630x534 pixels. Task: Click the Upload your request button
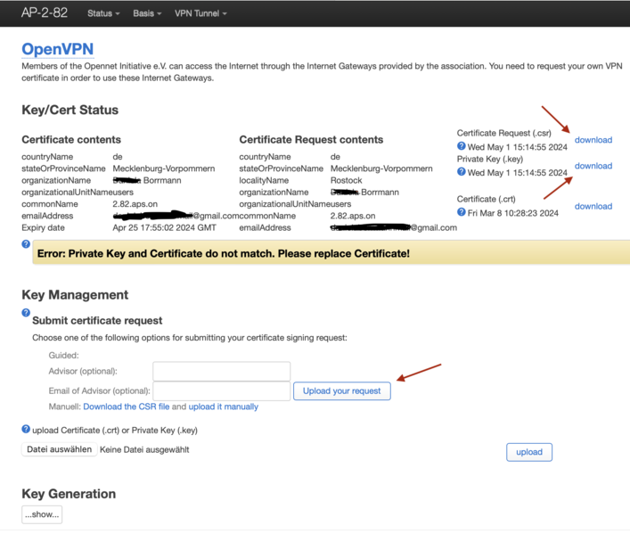point(342,390)
